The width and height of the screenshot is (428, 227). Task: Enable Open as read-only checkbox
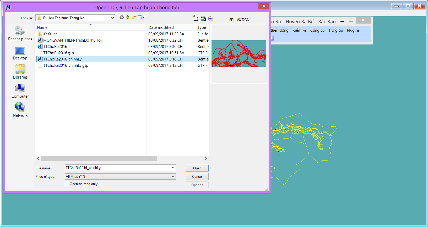coord(67,184)
